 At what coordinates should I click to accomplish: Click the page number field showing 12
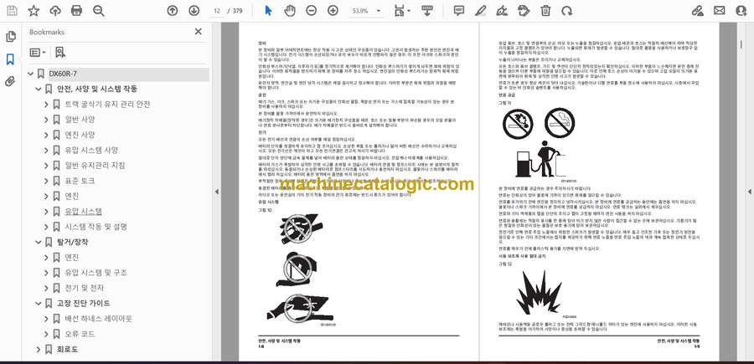pos(217,11)
